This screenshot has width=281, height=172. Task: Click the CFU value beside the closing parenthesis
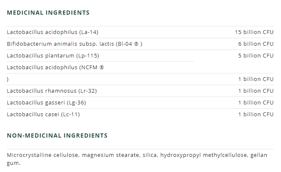coord(256,79)
